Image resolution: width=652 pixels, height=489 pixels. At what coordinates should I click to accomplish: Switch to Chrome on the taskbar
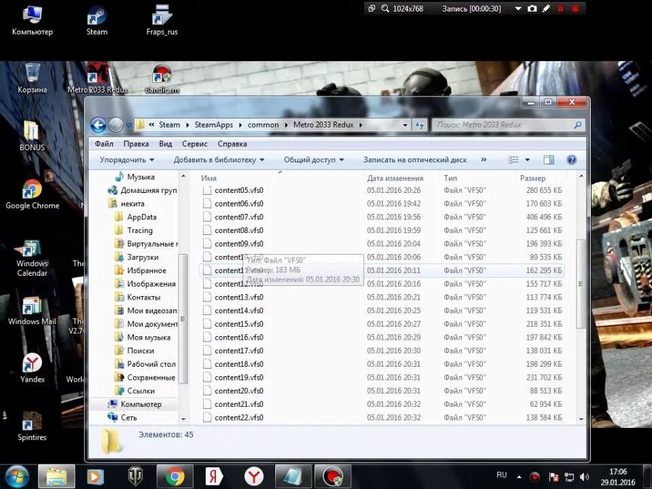coord(175,477)
